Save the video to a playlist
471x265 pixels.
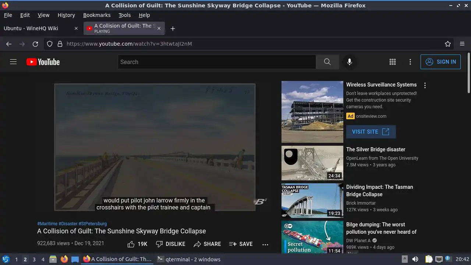point(241,244)
